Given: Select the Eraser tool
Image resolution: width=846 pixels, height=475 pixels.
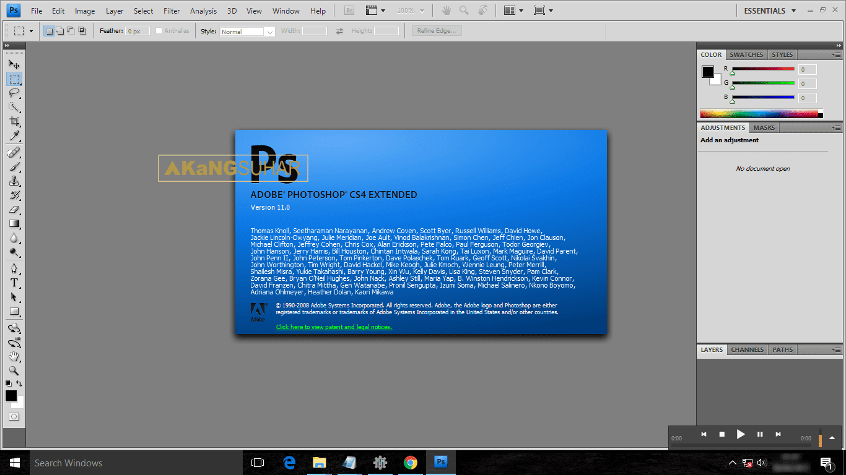Looking at the screenshot, I should pos(14,210).
